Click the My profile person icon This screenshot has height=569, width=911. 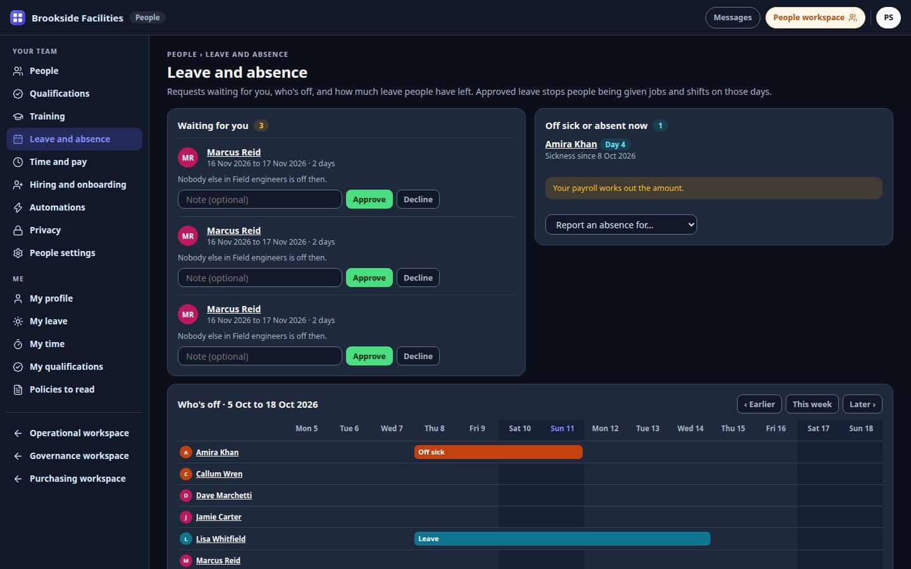(18, 298)
